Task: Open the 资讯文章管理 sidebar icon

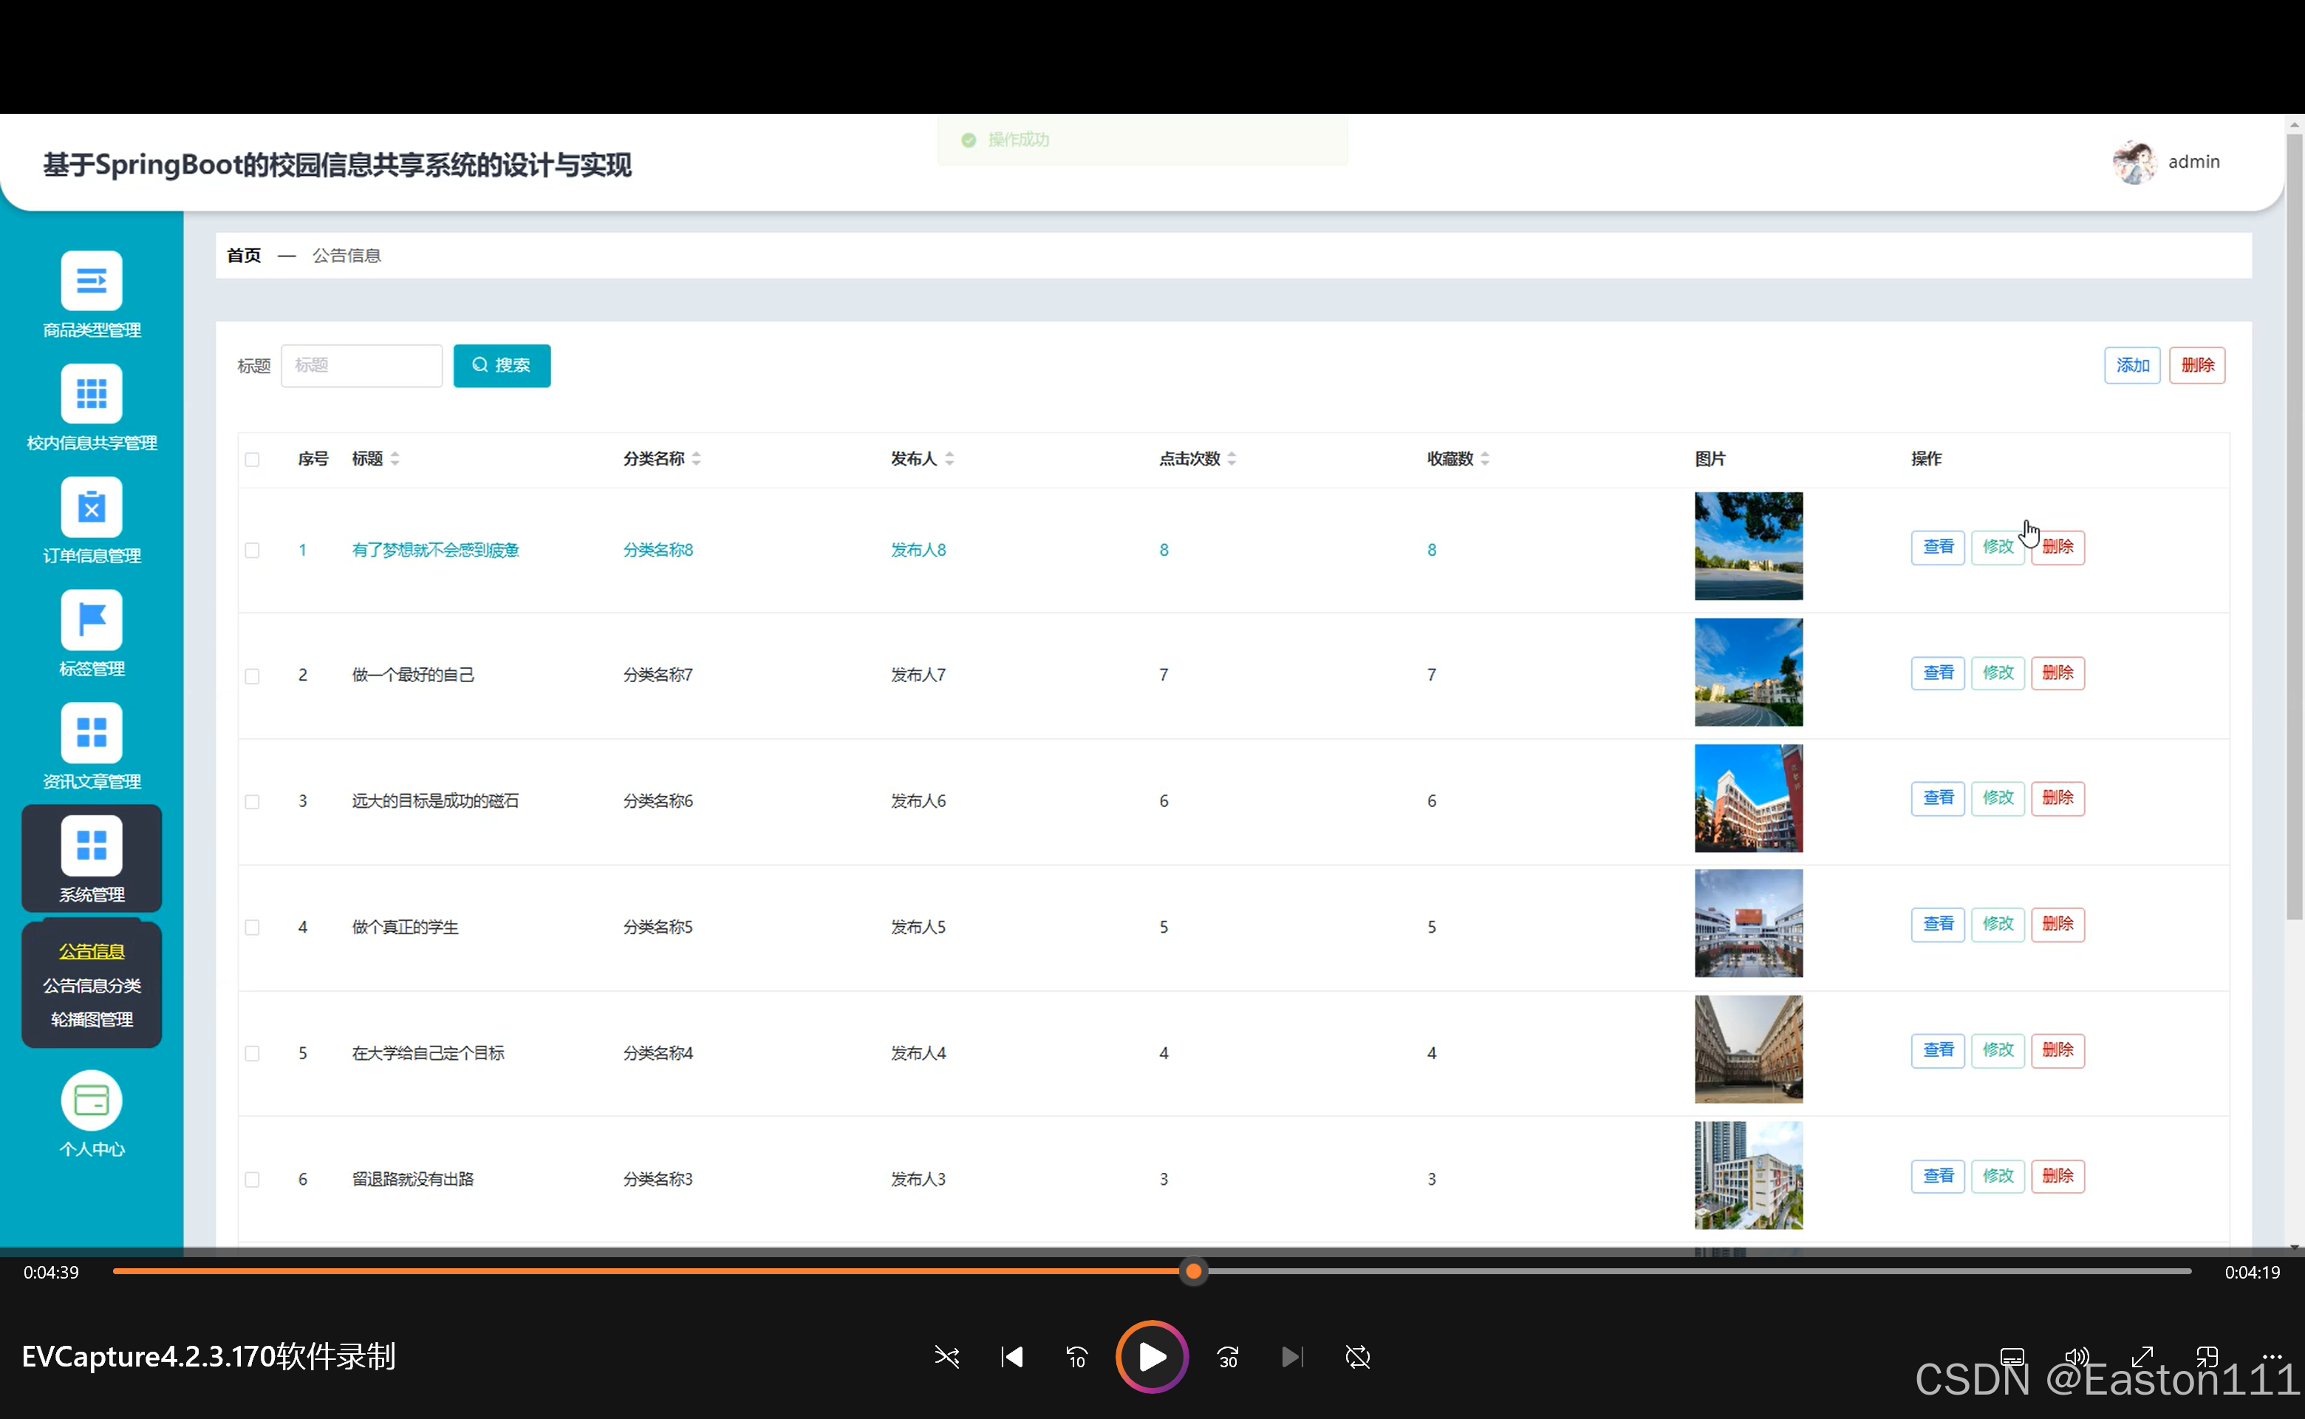Action: pos(91,732)
